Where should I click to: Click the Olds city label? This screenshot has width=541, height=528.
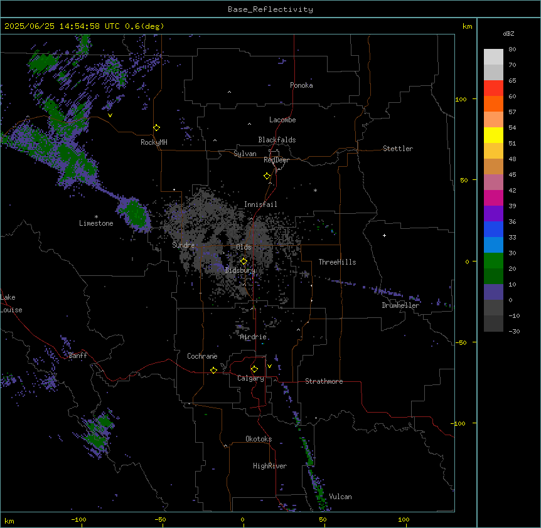tap(244, 247)
